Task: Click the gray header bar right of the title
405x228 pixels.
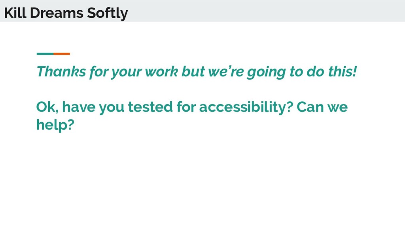Action: (266, 11)
